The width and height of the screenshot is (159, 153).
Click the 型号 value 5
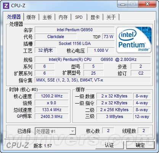tap(93, 66)
